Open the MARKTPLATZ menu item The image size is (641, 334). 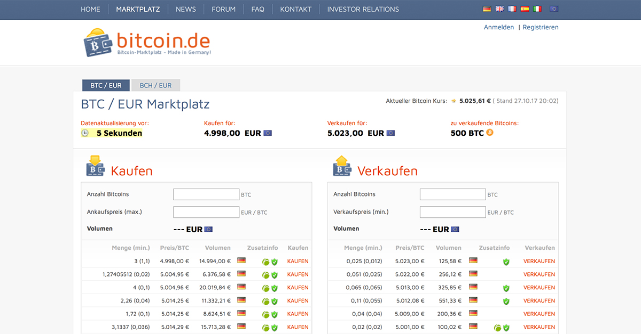(x=138, y=9)
